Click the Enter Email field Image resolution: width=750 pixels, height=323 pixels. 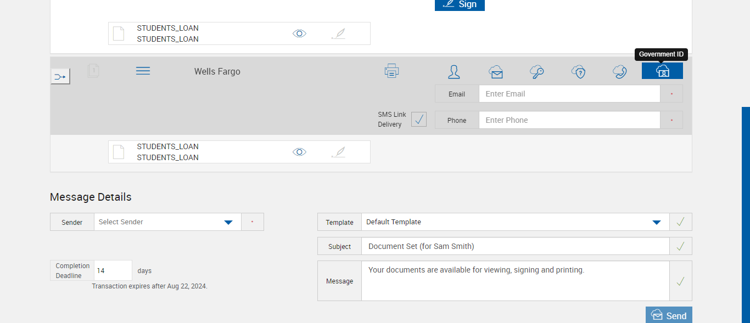coord(569,94)
